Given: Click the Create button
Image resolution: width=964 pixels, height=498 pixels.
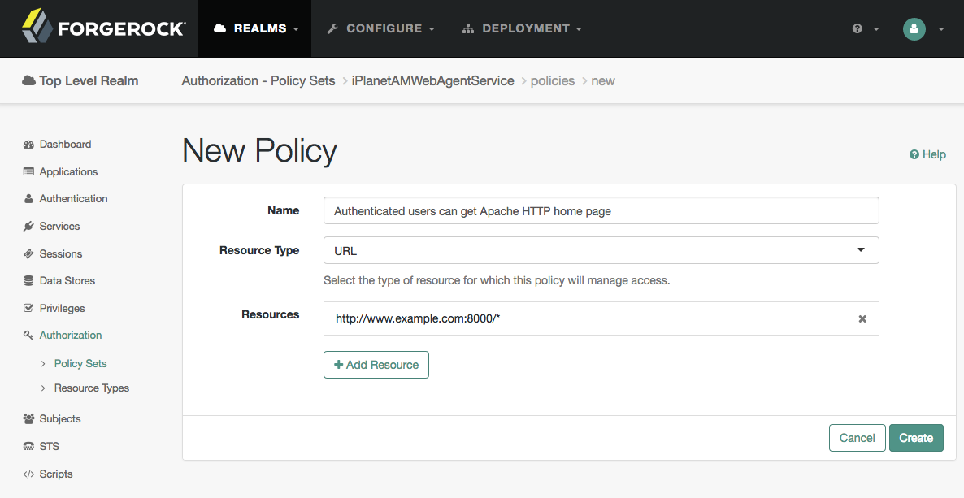Looking at the screenshot, I should tap(916, 438).
